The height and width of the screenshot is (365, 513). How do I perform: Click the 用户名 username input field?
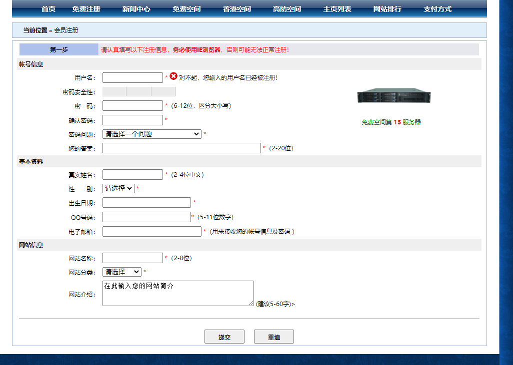click(x=132, y=77)
